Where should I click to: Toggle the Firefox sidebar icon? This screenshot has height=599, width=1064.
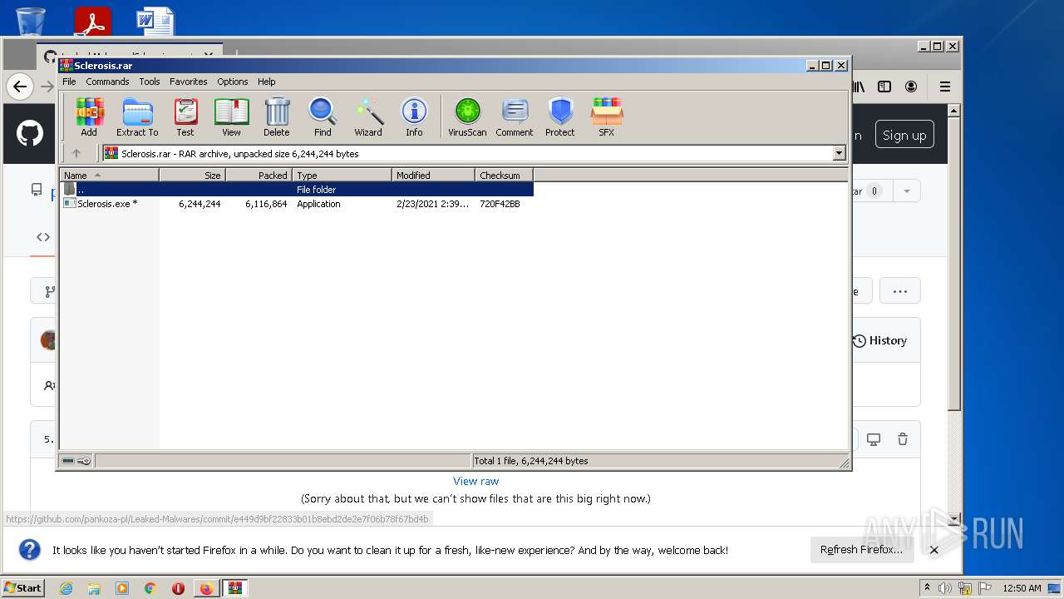pyautogui.click(x=884, y=87)
